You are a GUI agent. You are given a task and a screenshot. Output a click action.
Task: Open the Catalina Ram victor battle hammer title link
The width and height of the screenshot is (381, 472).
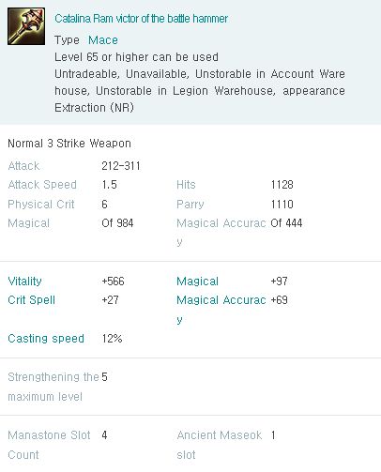(x=141, y=19)
